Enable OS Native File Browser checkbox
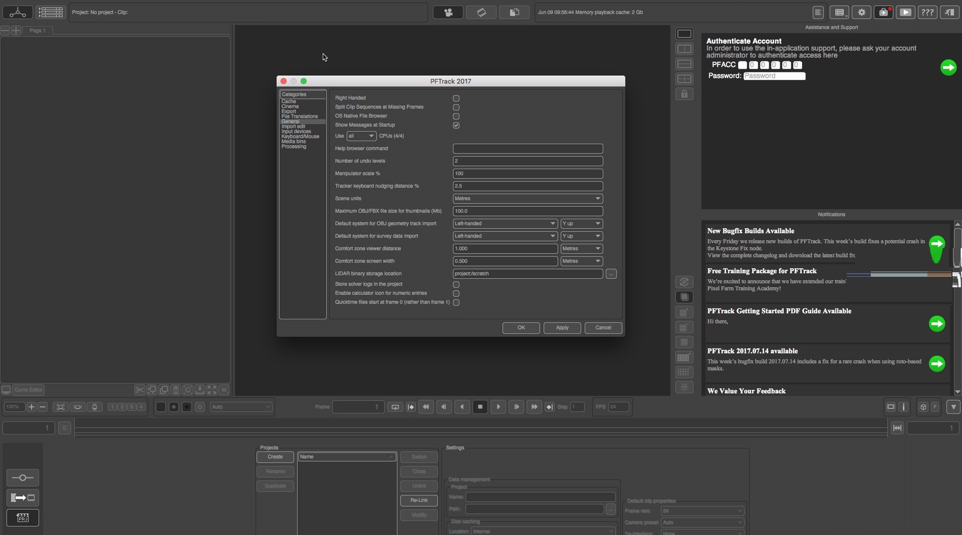962x535 pixels. click(456, 116)
